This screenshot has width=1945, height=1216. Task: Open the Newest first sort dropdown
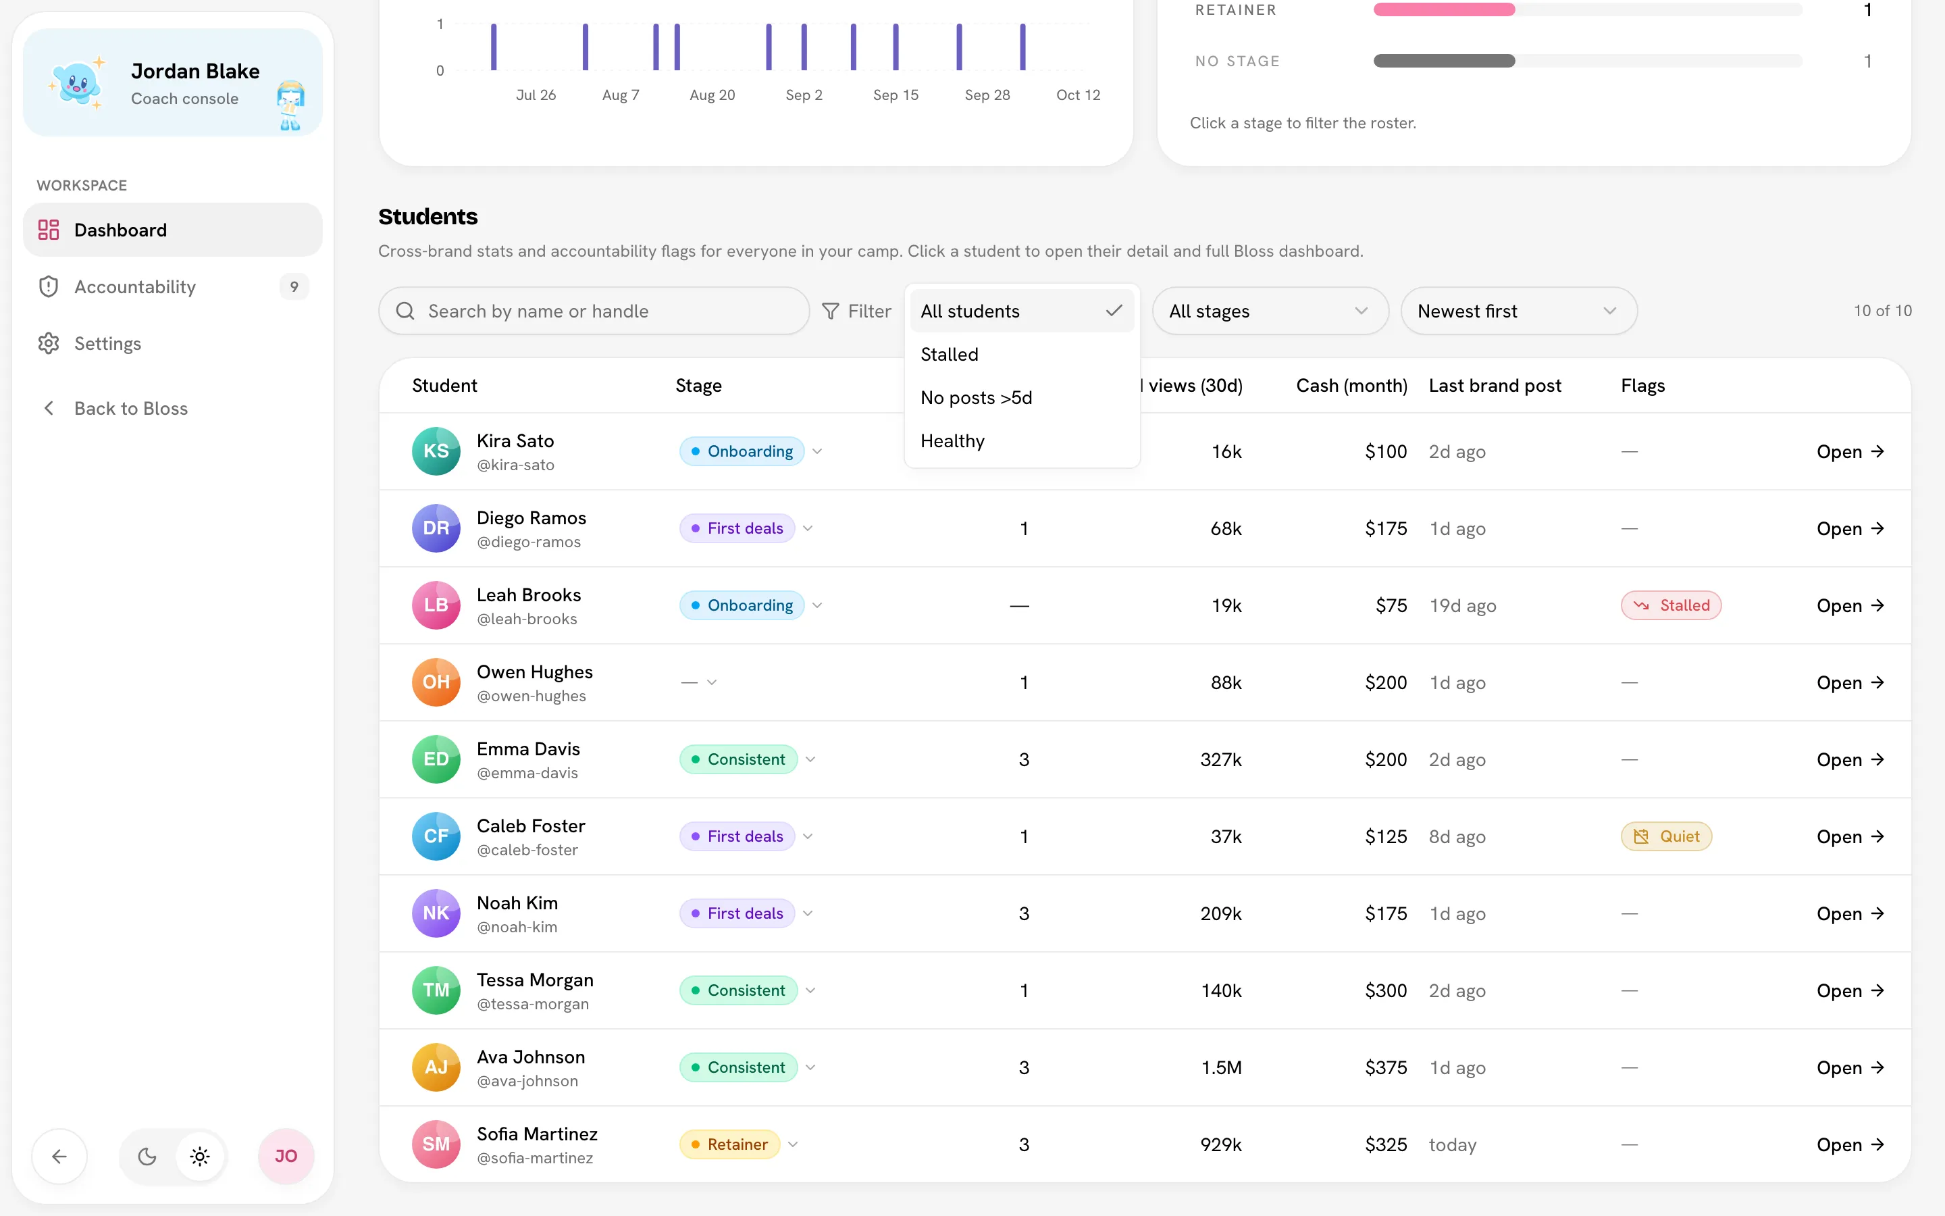pos(1518,311)
